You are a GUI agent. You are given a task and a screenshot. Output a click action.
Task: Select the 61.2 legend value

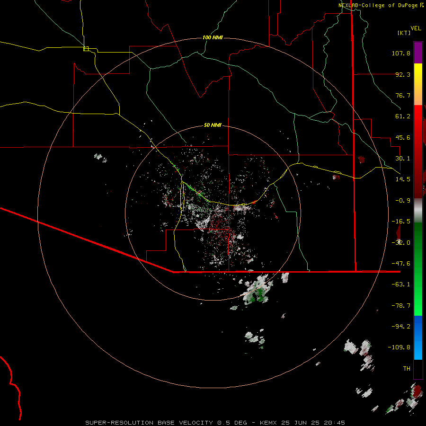tap(403, 116)
